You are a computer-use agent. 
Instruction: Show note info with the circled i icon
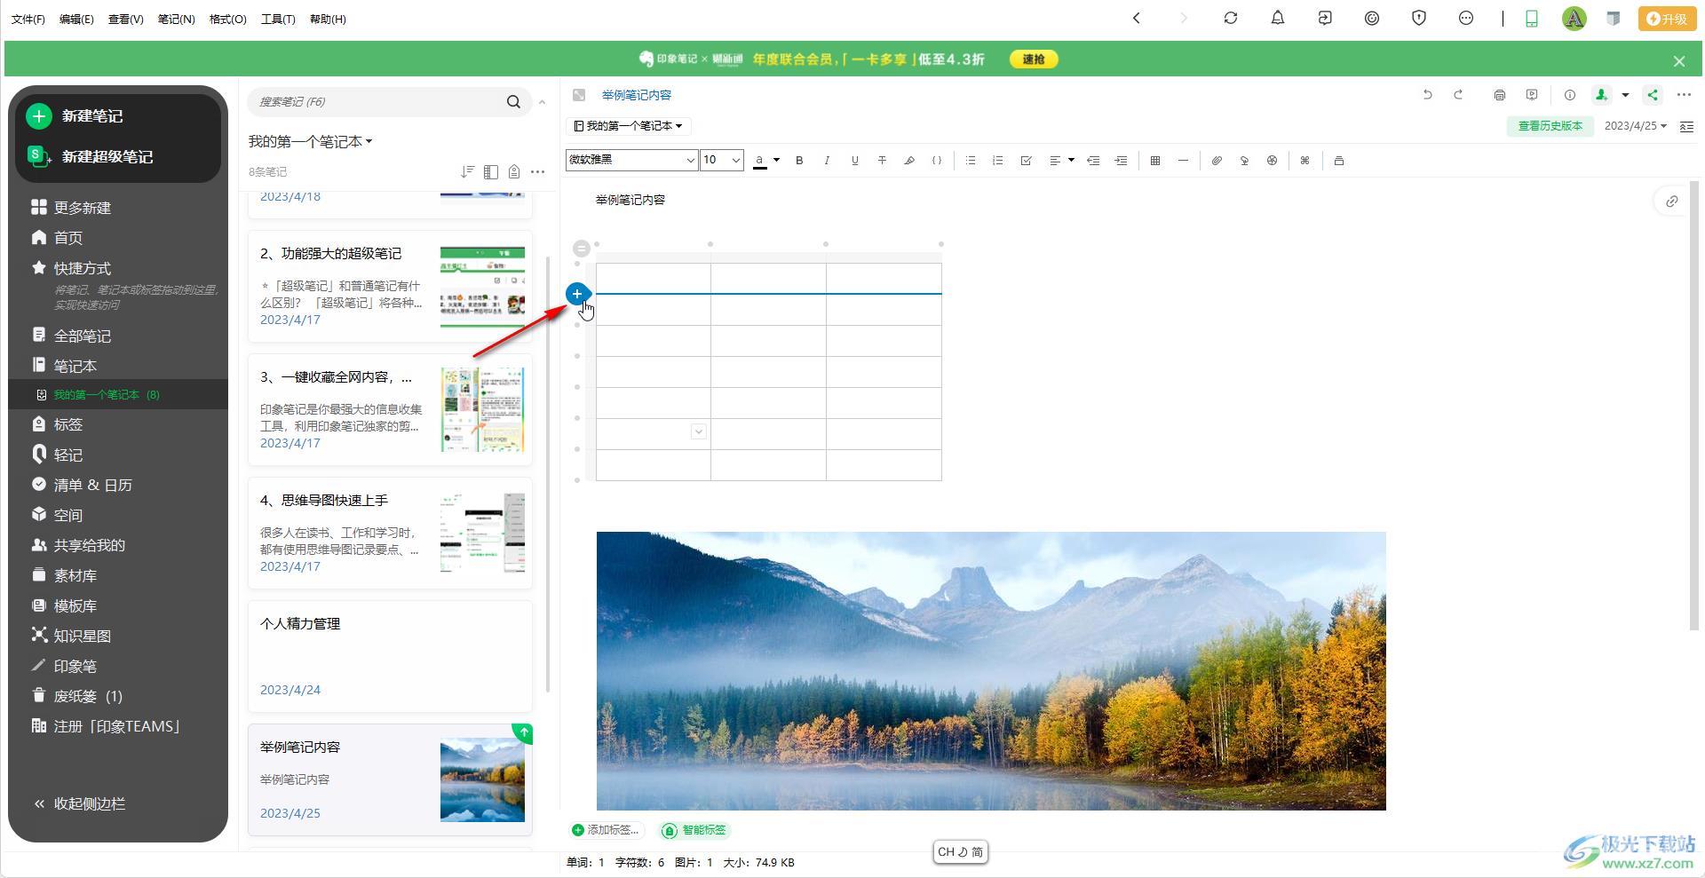point(1569,95)
